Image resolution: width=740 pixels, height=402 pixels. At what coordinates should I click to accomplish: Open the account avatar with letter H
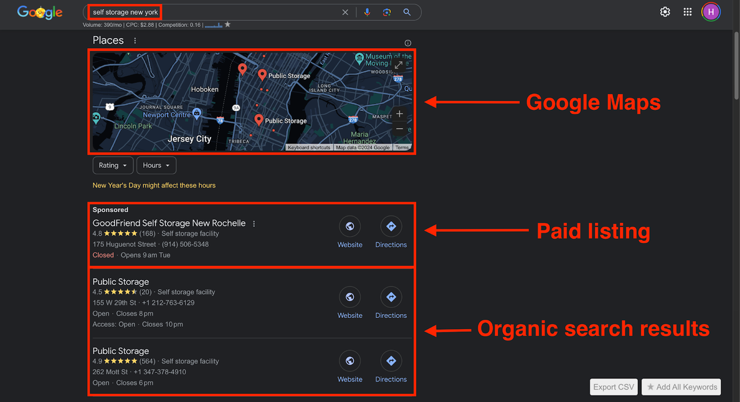click(x=711, y=12)
